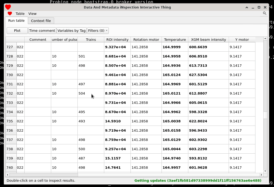
Task: Open the Table menu
Action: pos(20,14)
